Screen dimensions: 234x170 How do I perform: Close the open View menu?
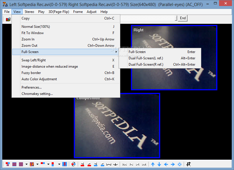(x=17, y=12)
